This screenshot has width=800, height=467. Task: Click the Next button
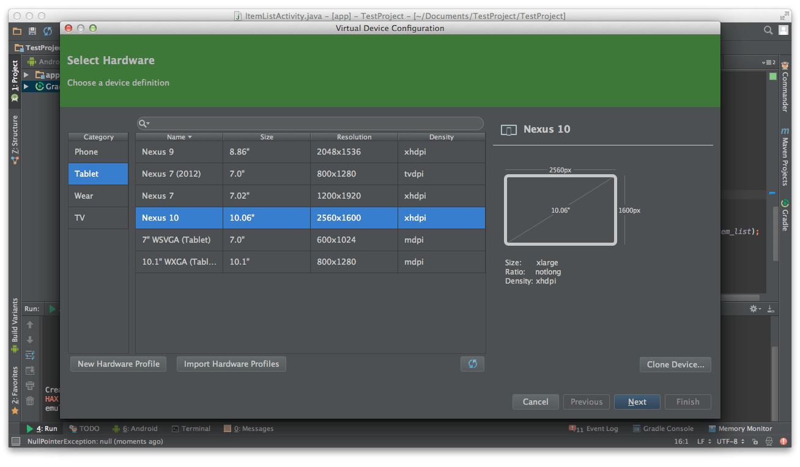coord(637,402)
